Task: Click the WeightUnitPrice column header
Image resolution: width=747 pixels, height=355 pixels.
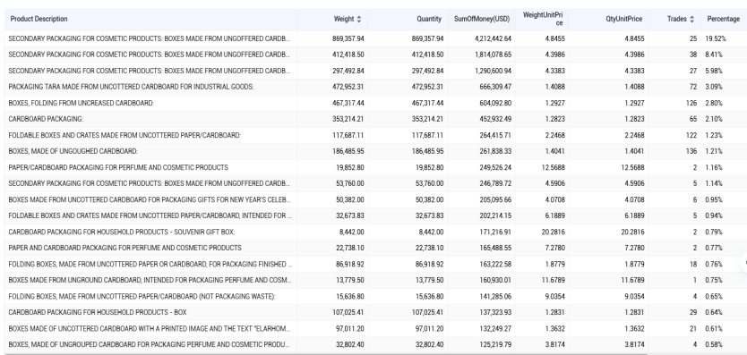Action: 543,19
